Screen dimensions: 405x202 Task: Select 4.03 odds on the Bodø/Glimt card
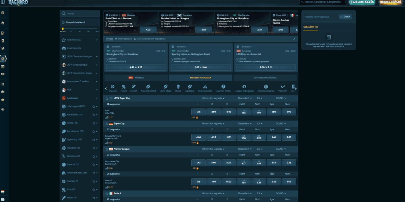(x=148, y=30)
